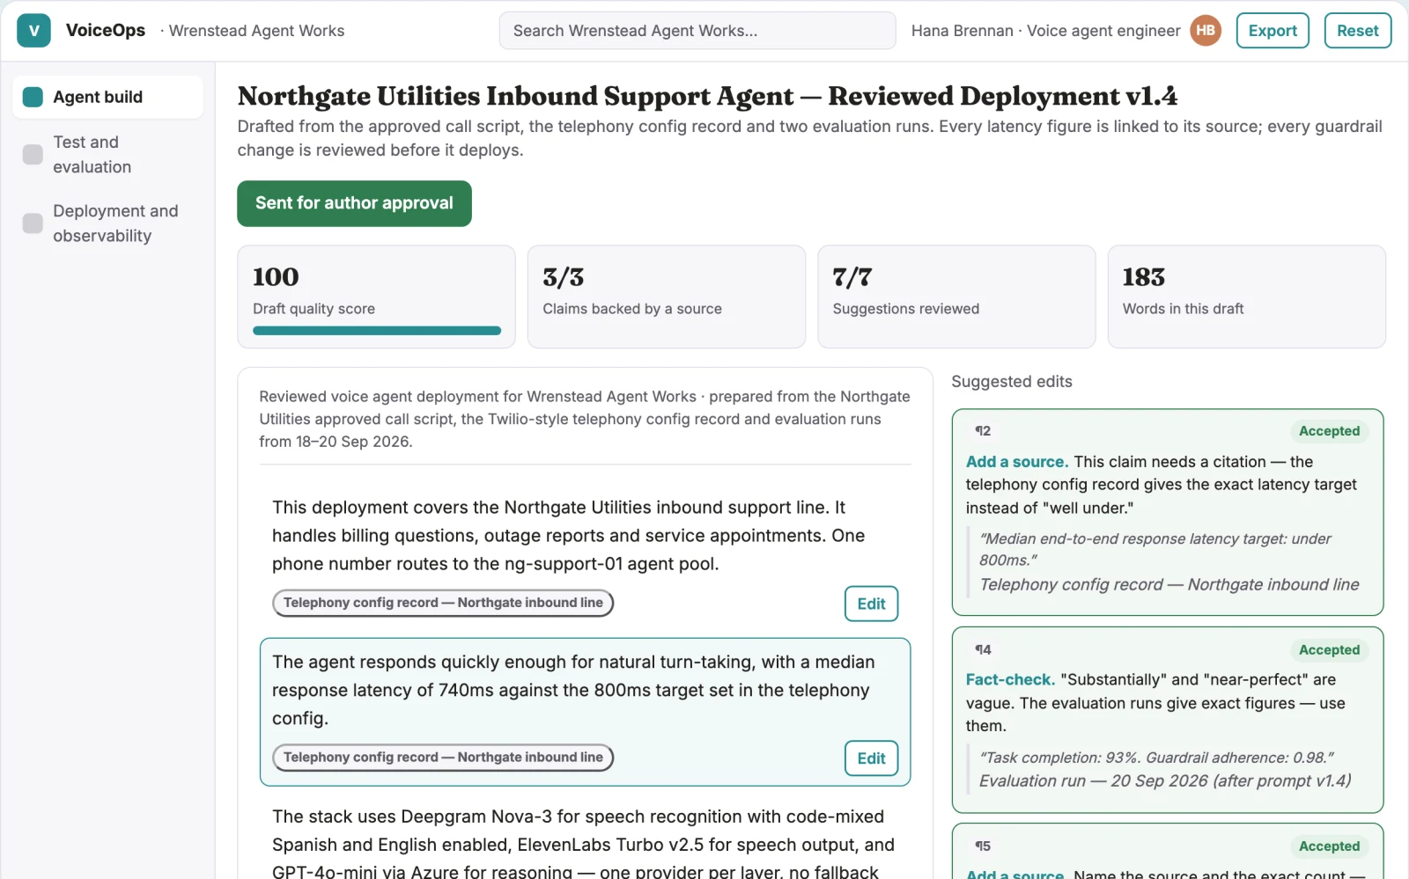Click the Wrenstead Agent Works workspace name

click(256, 31)
